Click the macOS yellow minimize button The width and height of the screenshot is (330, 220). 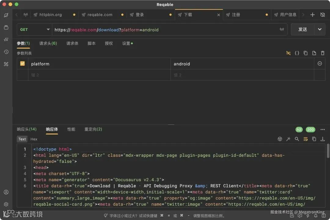click(x=10, y=4)
